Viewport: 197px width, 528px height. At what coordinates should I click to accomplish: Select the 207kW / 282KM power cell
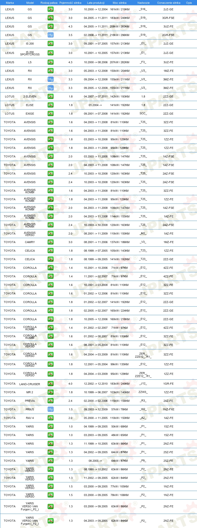pyautogui.click(x=120, y=62)
